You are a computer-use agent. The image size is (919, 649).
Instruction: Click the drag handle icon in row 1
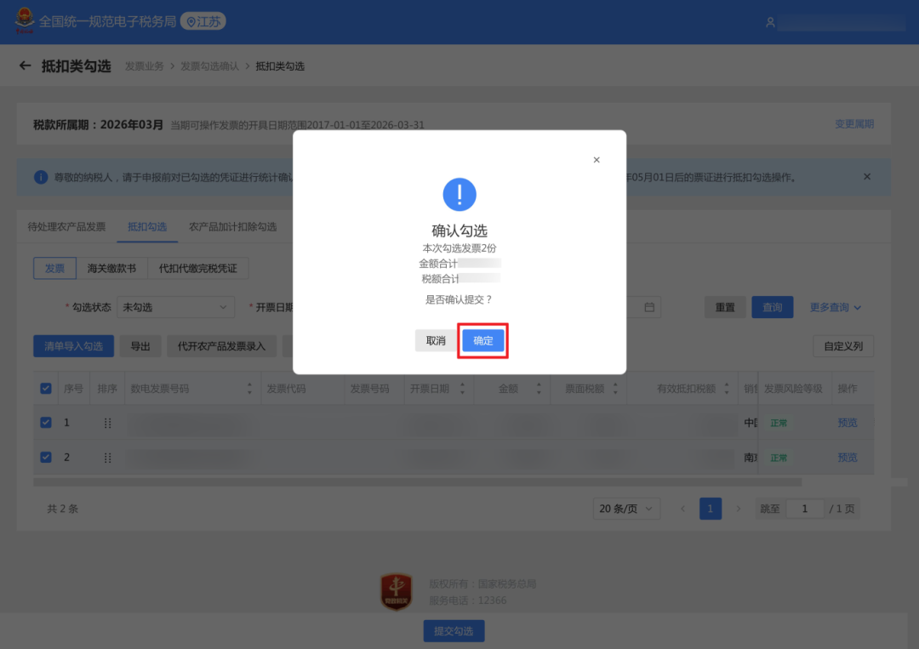(107, 423)
